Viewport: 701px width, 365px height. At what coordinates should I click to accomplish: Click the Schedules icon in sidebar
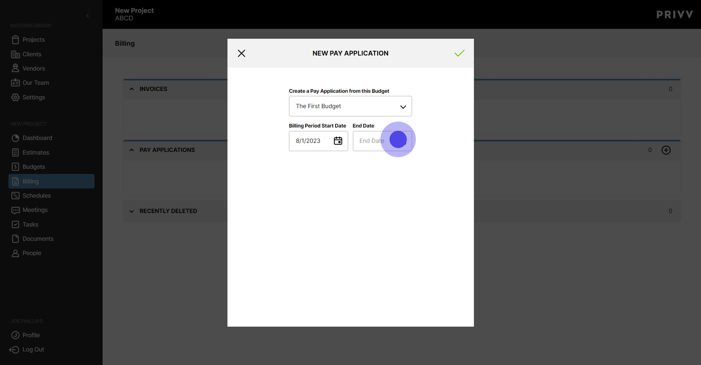pyautogui.click(x=15, y=195)
